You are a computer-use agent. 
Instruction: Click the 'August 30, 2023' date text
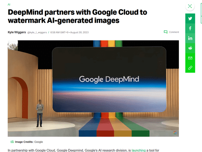pyautogui.click(x=79, y=33)
